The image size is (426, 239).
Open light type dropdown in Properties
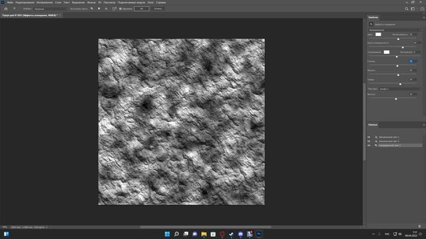(394, 30)
